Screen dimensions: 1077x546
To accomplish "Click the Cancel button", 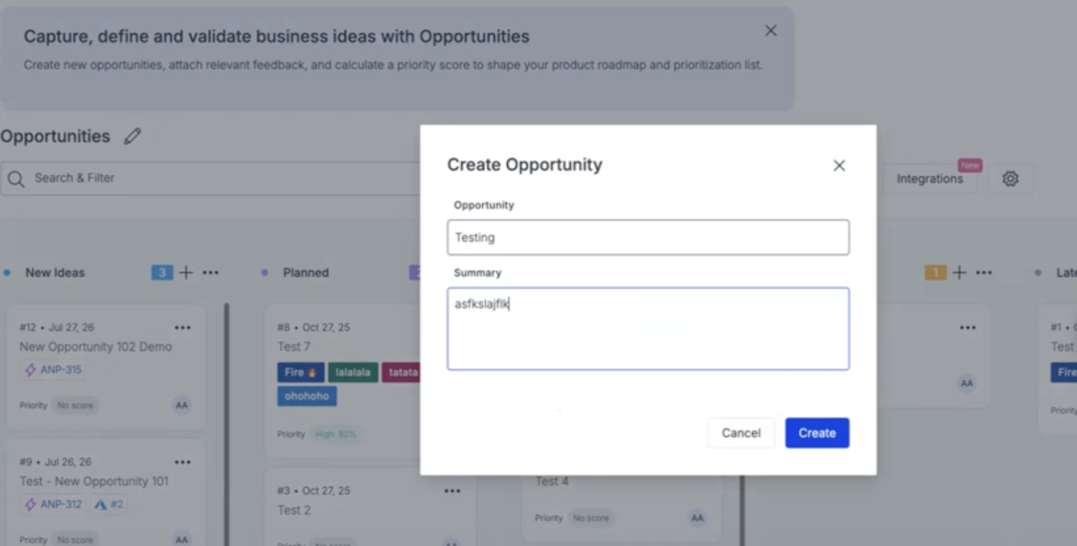I will pos(741,433).
